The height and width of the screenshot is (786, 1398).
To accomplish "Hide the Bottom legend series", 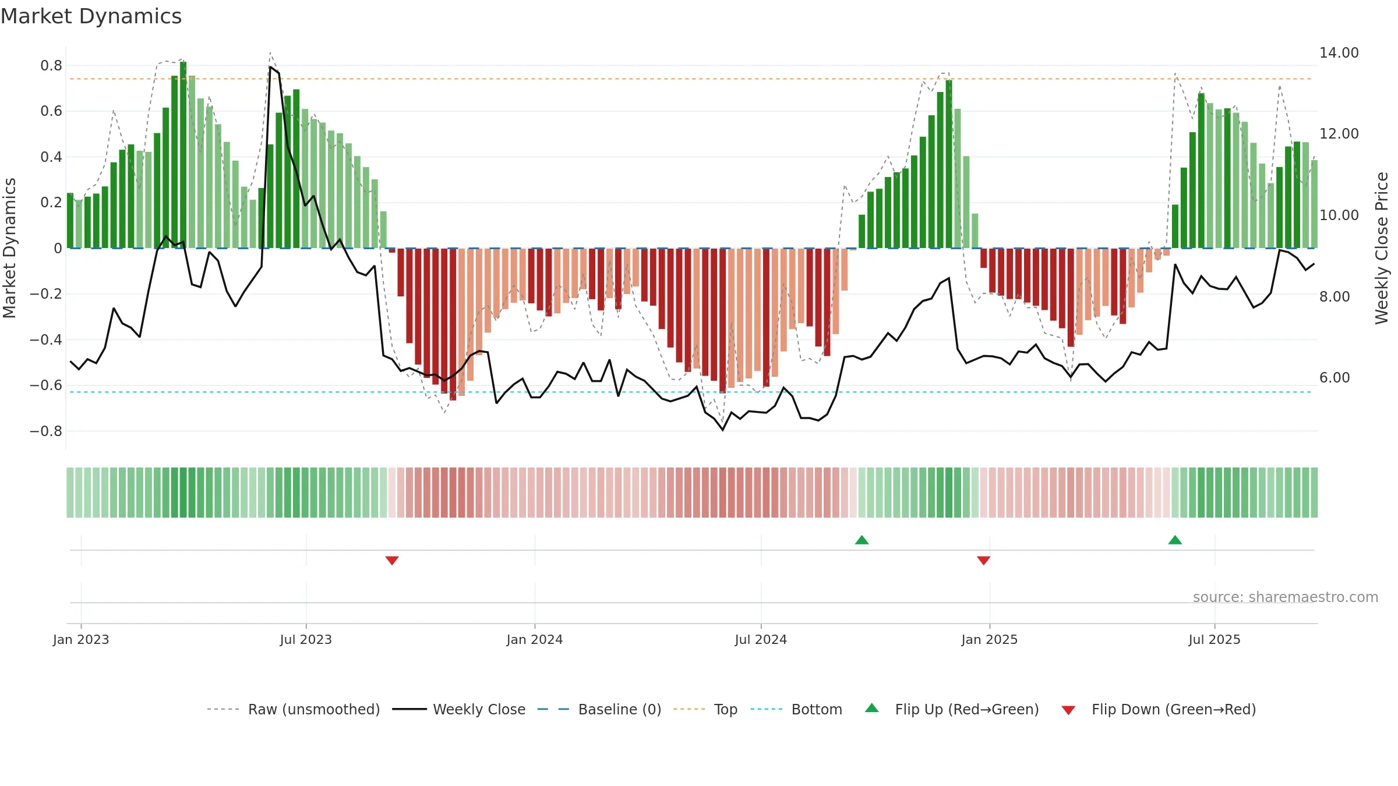I will [x=796, y=709].
